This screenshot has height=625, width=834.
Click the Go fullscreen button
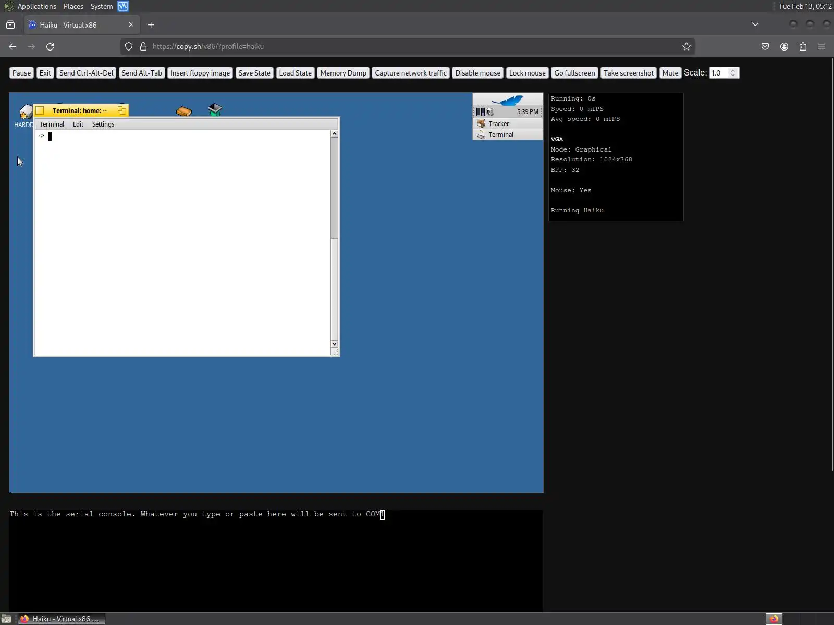(x=574, y=73)
